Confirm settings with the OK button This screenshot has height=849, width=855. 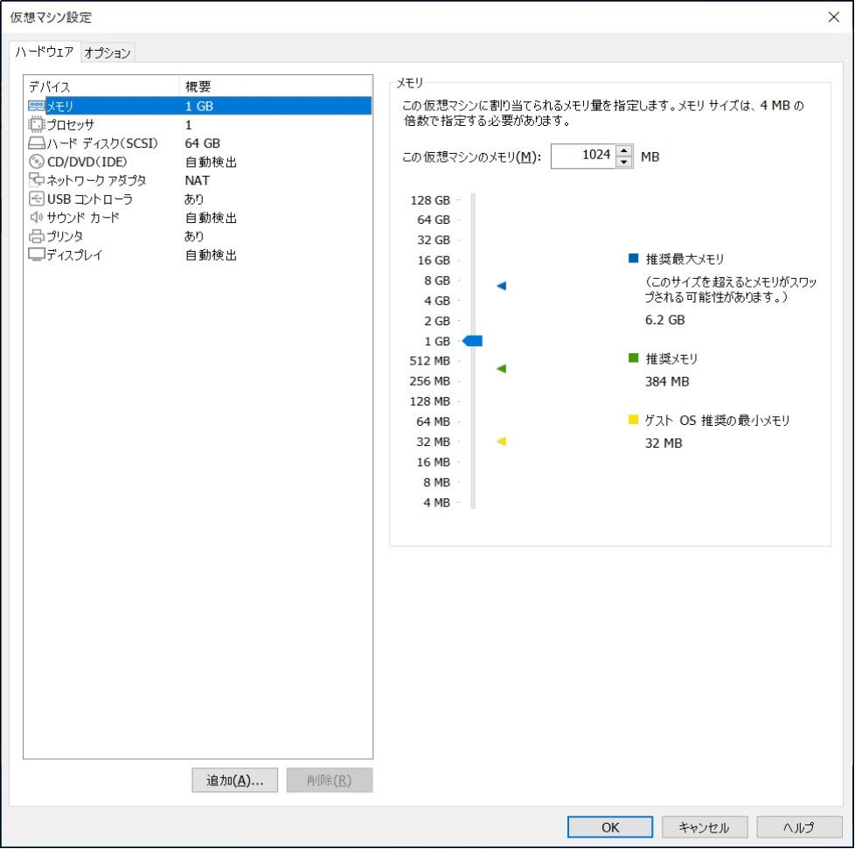(609, 826)
